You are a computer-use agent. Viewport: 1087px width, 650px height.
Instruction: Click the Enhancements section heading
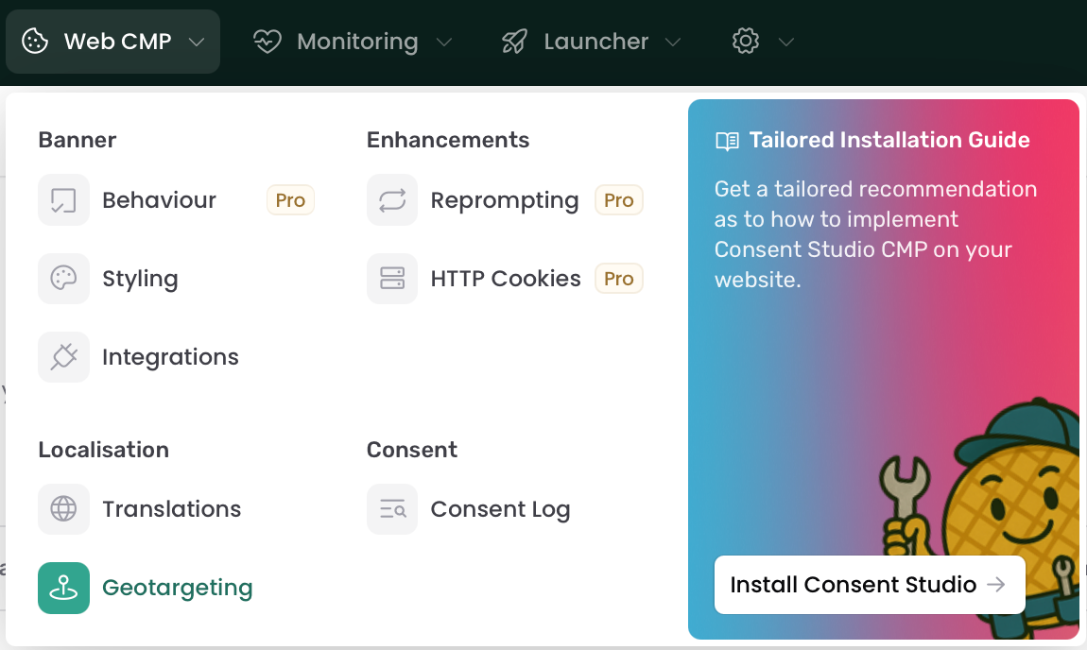click(448, 140)
